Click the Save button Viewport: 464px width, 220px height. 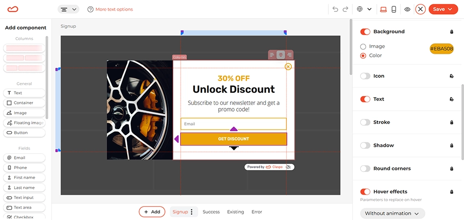443,9
